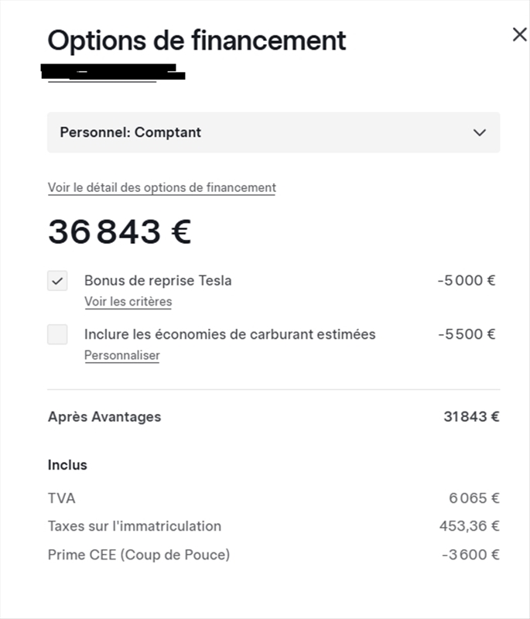Click Personnaliser under fuel savings
Image resolution: width=530 pixels, height=619 pixels.
coord(121,355)
